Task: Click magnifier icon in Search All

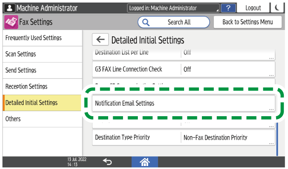Action: pyautogui.click(x=146, y=22)
